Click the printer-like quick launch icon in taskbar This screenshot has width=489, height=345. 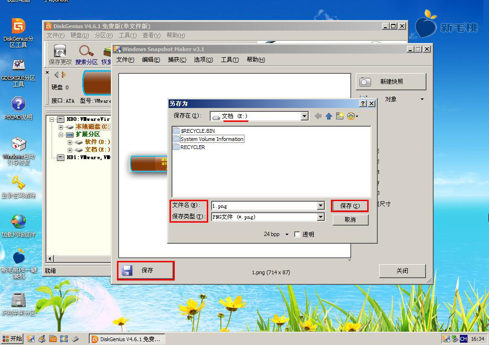[42, 339]
